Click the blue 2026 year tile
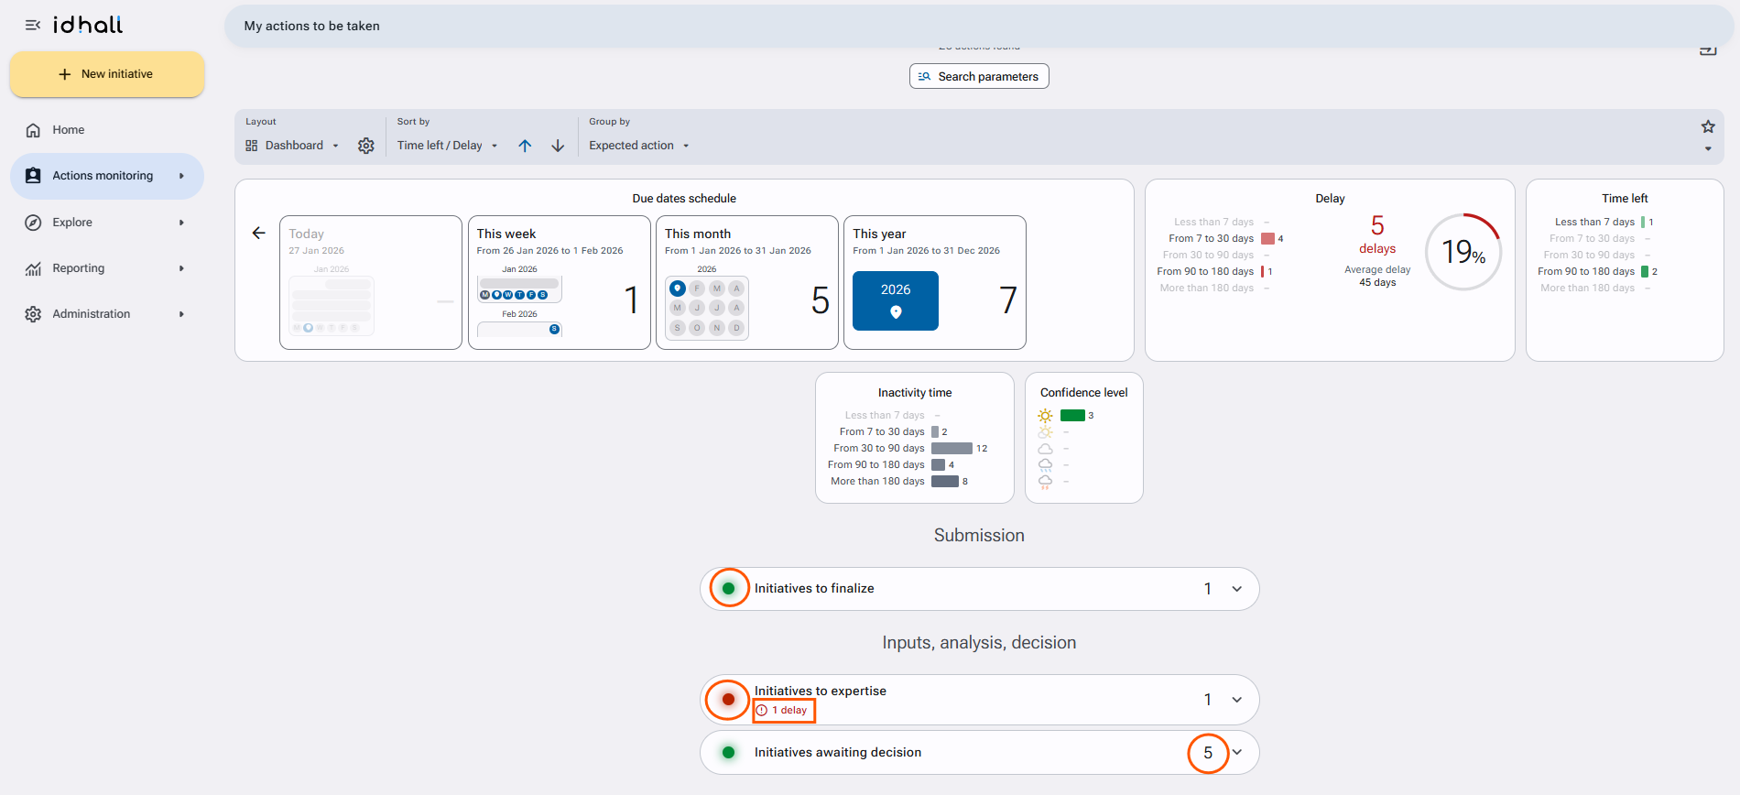 (x=896, y=300)
